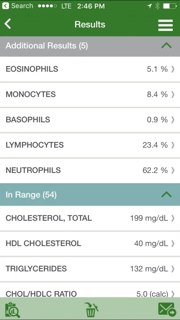
Task: View LYMPHOCYTES 23.4 % details
Action: 90,145
